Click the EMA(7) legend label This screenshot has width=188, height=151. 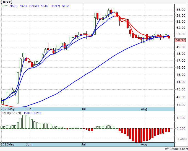click(55, 6)
